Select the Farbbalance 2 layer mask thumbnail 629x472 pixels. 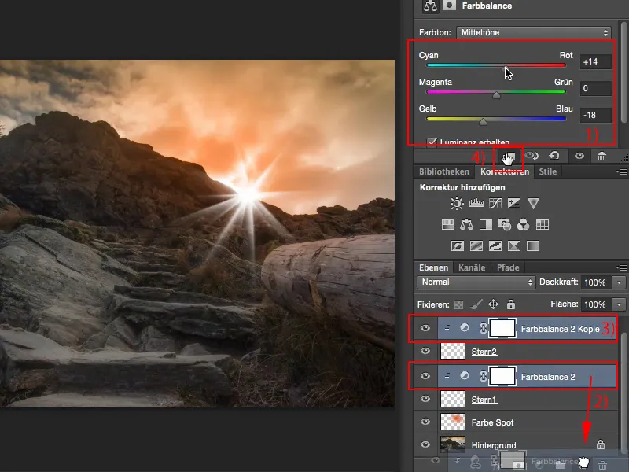(x=502, y=377)
